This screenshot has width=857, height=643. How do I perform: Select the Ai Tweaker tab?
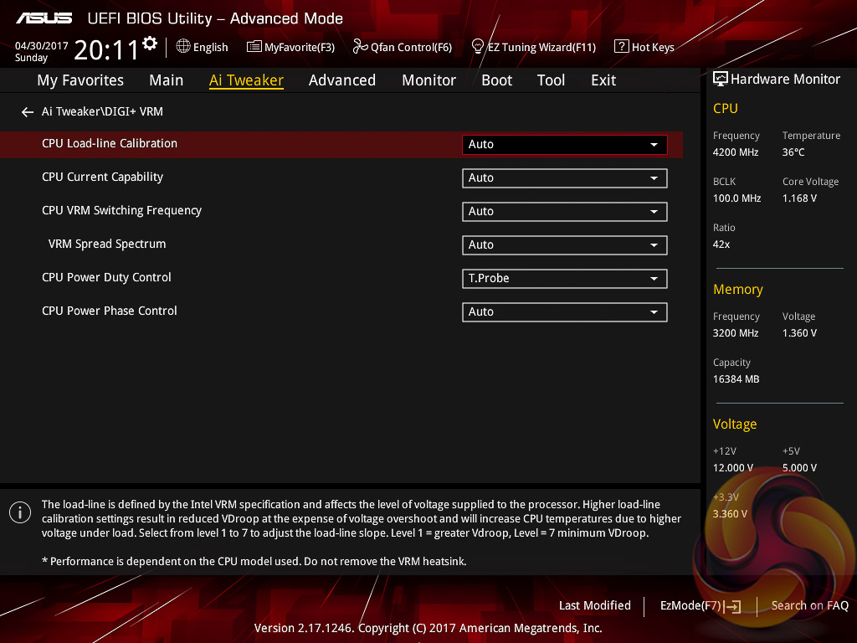246,80
